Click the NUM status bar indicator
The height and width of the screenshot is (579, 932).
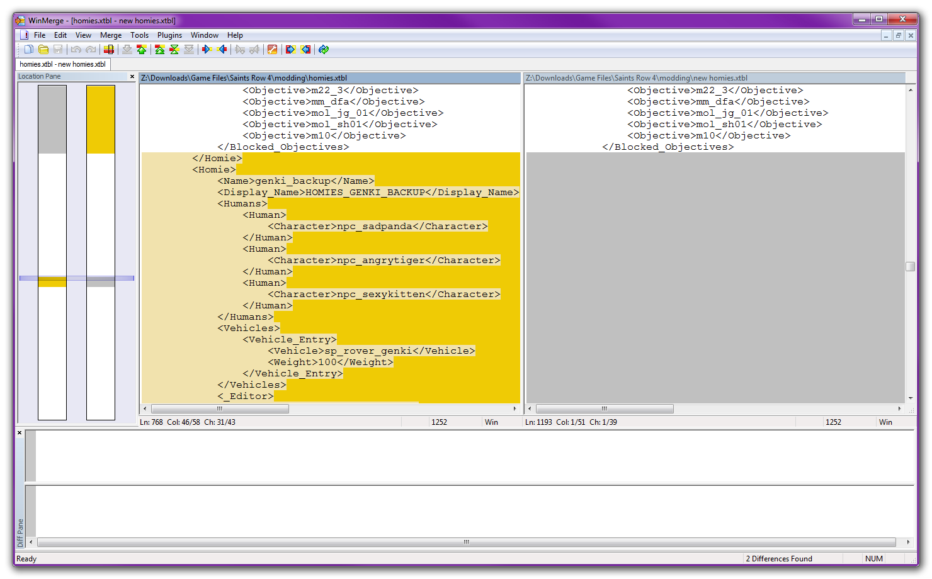(x=874, y=559)
